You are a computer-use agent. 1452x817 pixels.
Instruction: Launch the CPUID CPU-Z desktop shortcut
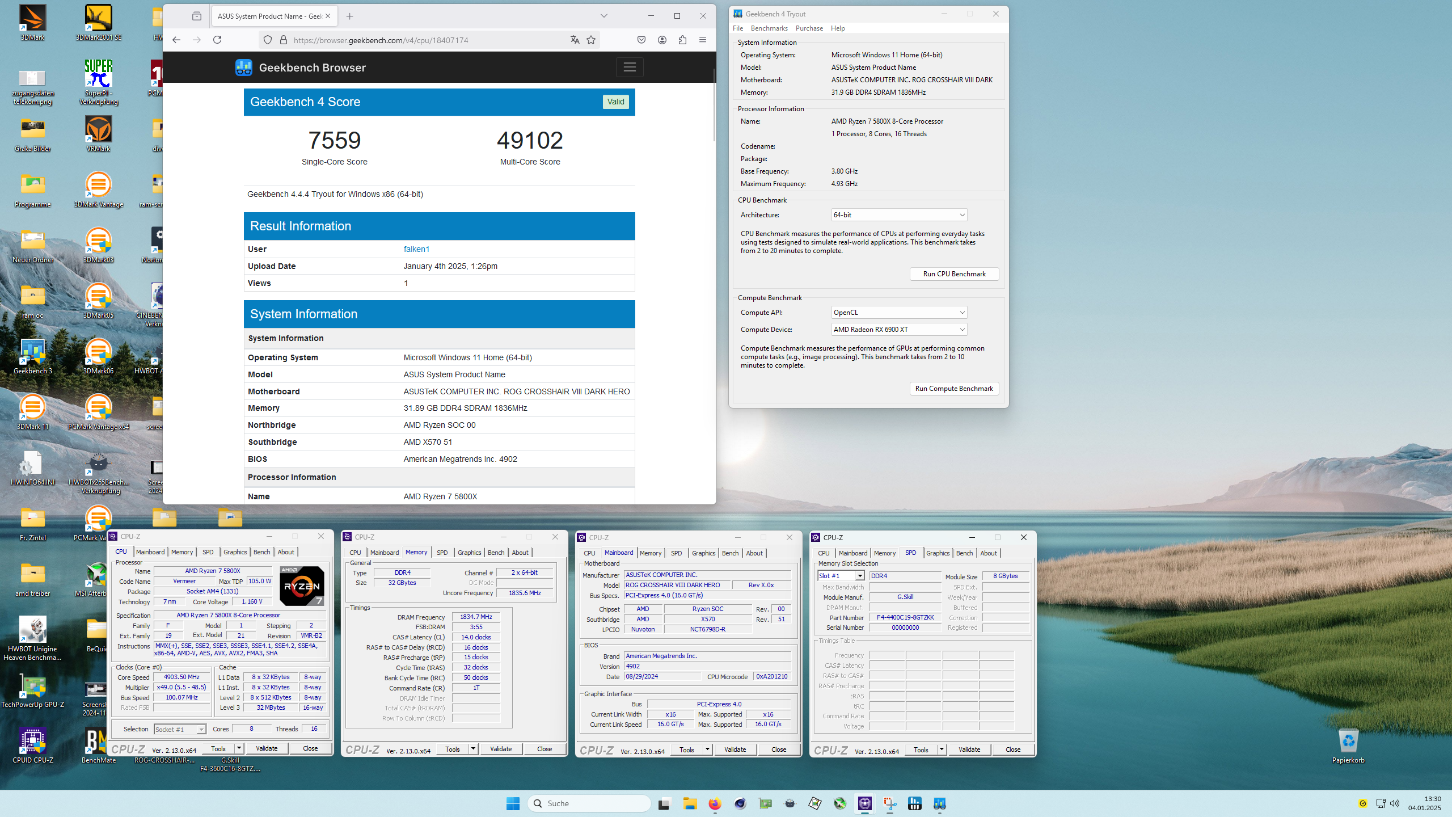[x=32, y=746]
